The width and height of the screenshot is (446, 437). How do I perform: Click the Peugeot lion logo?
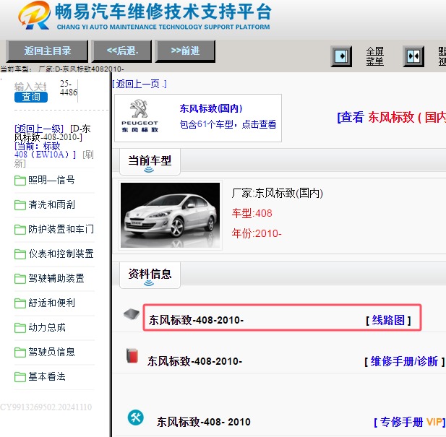(x=140, y=116)
